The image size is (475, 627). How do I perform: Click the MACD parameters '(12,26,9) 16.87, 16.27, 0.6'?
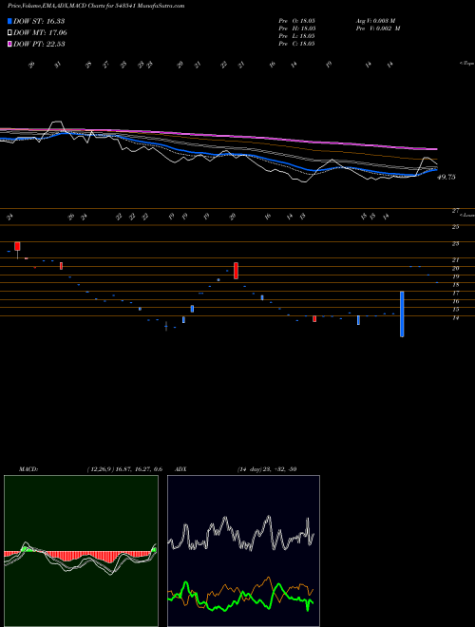click(124, 469)
